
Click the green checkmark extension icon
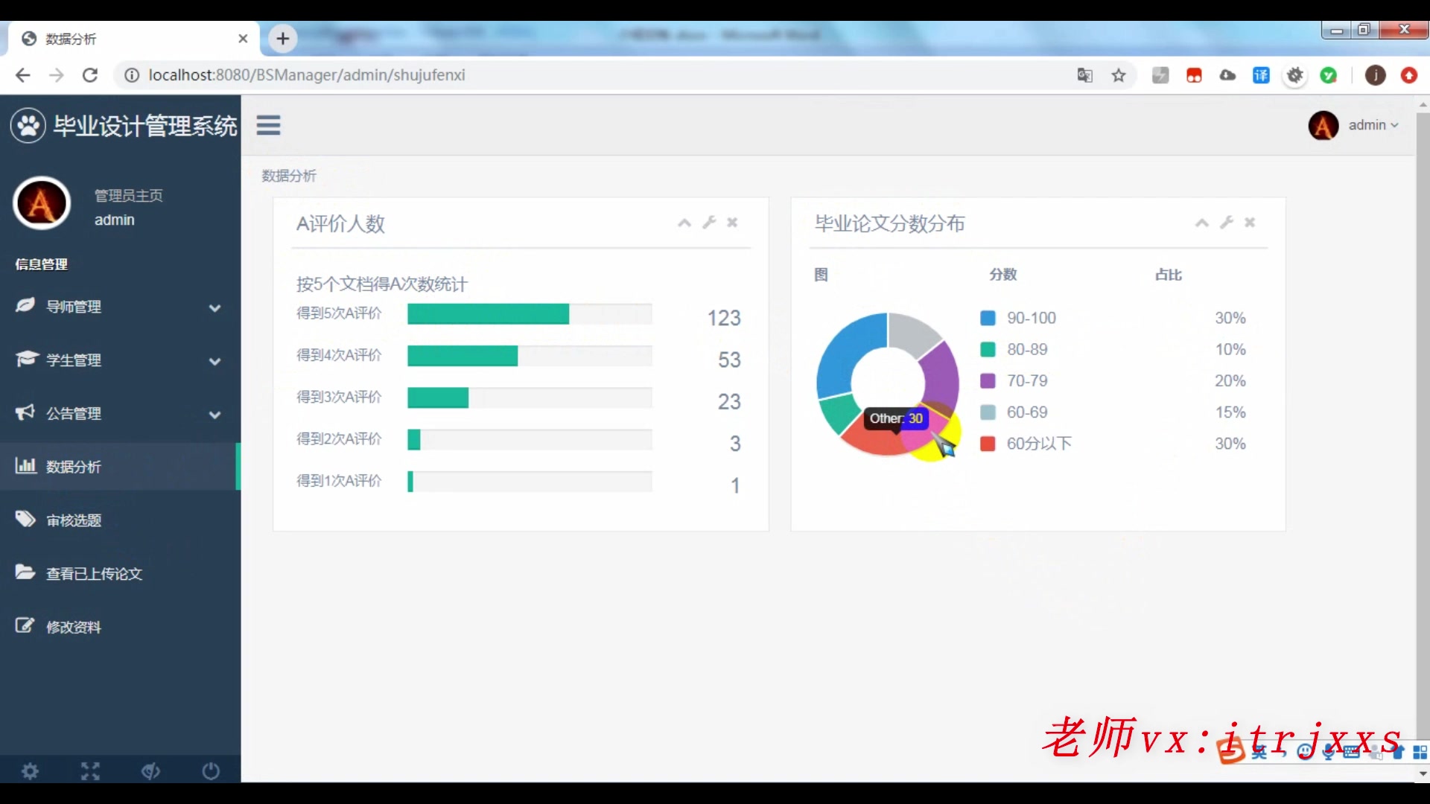coord(1328,75)
